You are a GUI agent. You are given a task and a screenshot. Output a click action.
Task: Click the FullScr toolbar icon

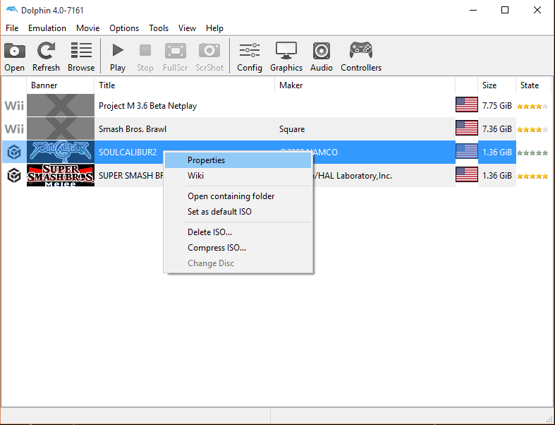(x=176, y=51)
